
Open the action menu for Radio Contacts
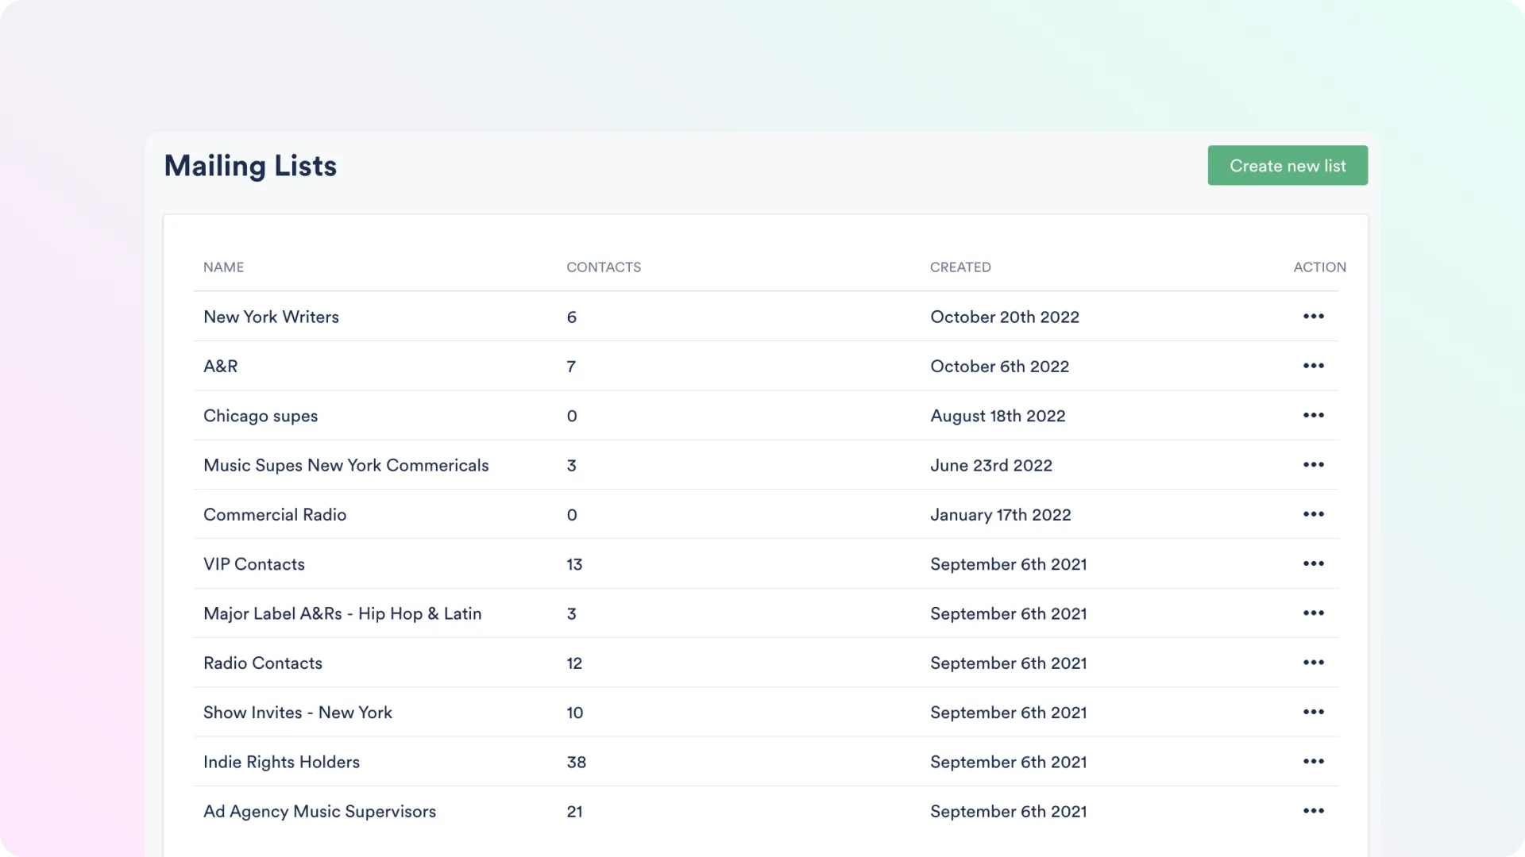pyautogui.click(x=1314, y=663)
